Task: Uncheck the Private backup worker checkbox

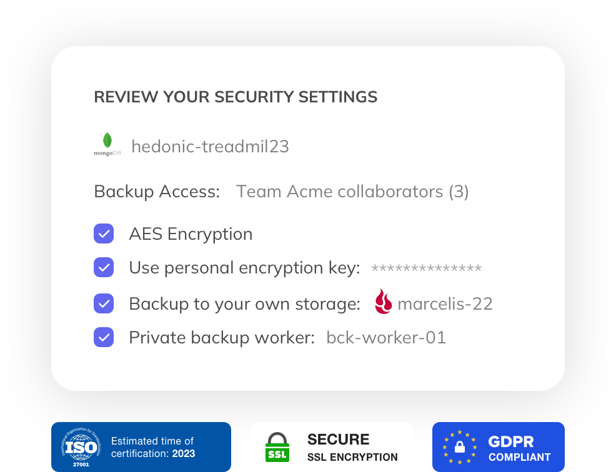Action: tap(104, 338)
